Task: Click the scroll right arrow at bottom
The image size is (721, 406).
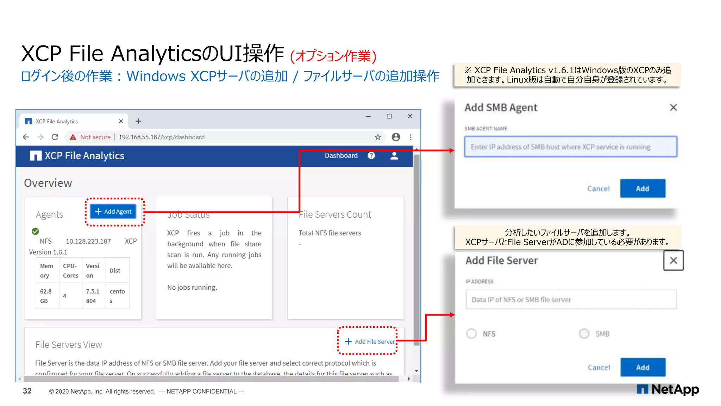Action: tap(409, 379)
